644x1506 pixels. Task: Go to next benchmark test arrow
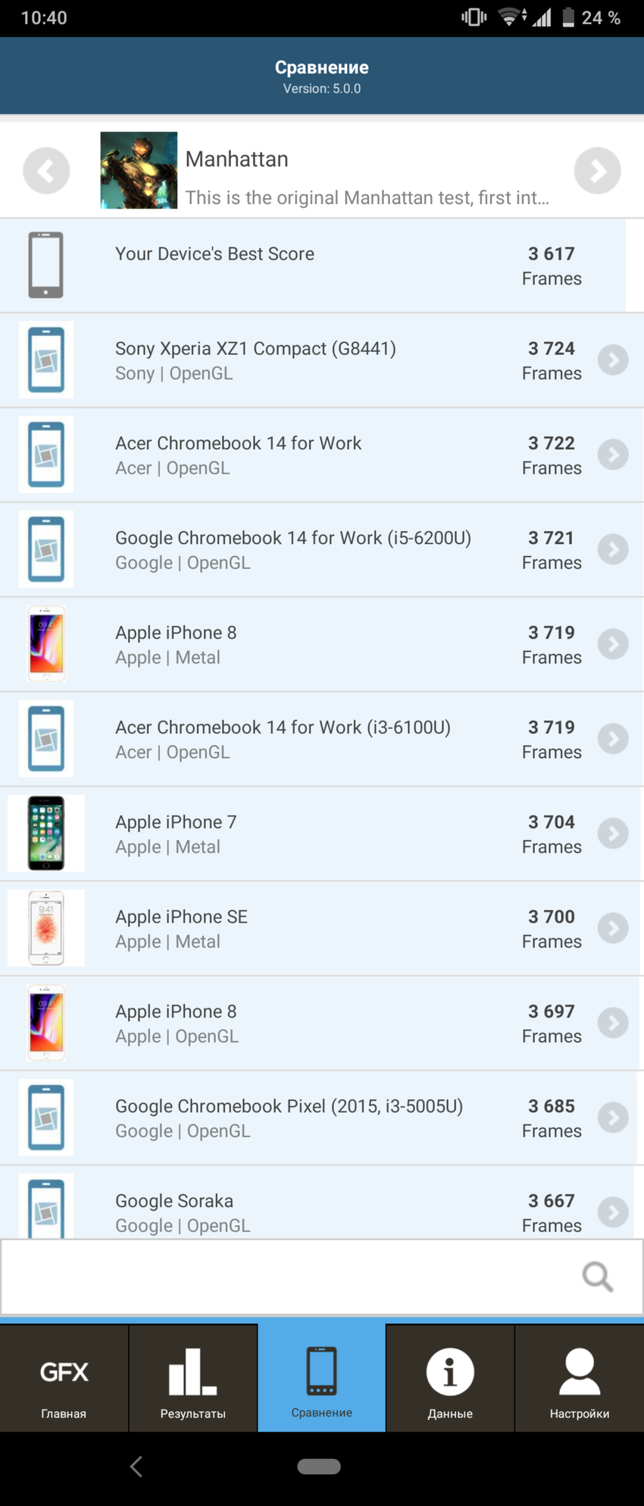(x=597, y=171)
